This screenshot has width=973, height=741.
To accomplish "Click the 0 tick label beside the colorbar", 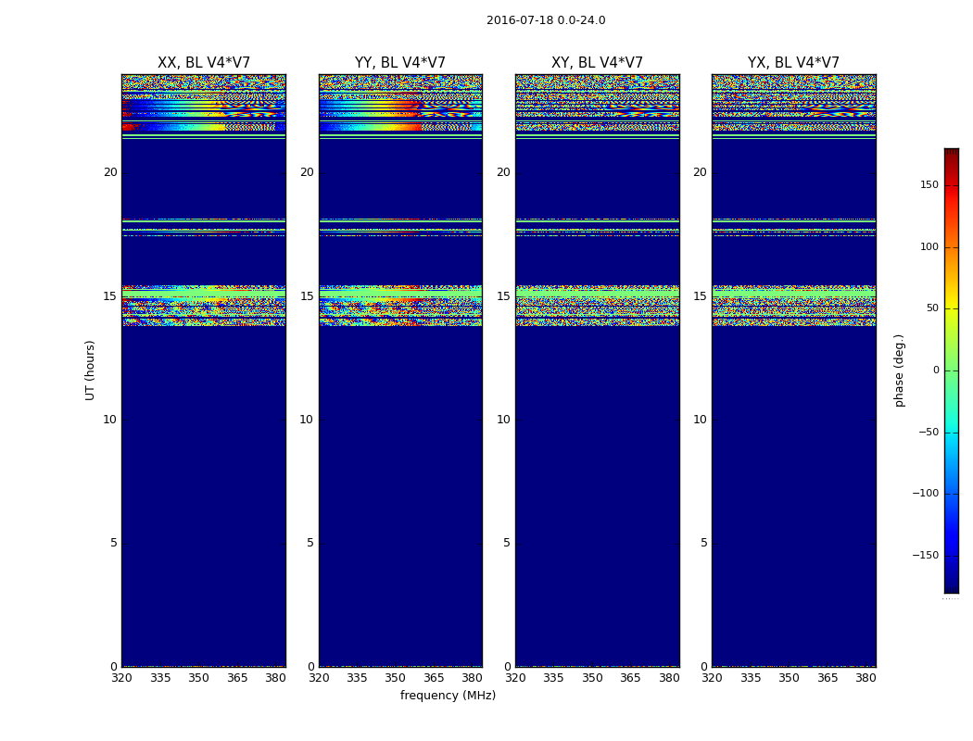I will [x=936, y=370].
